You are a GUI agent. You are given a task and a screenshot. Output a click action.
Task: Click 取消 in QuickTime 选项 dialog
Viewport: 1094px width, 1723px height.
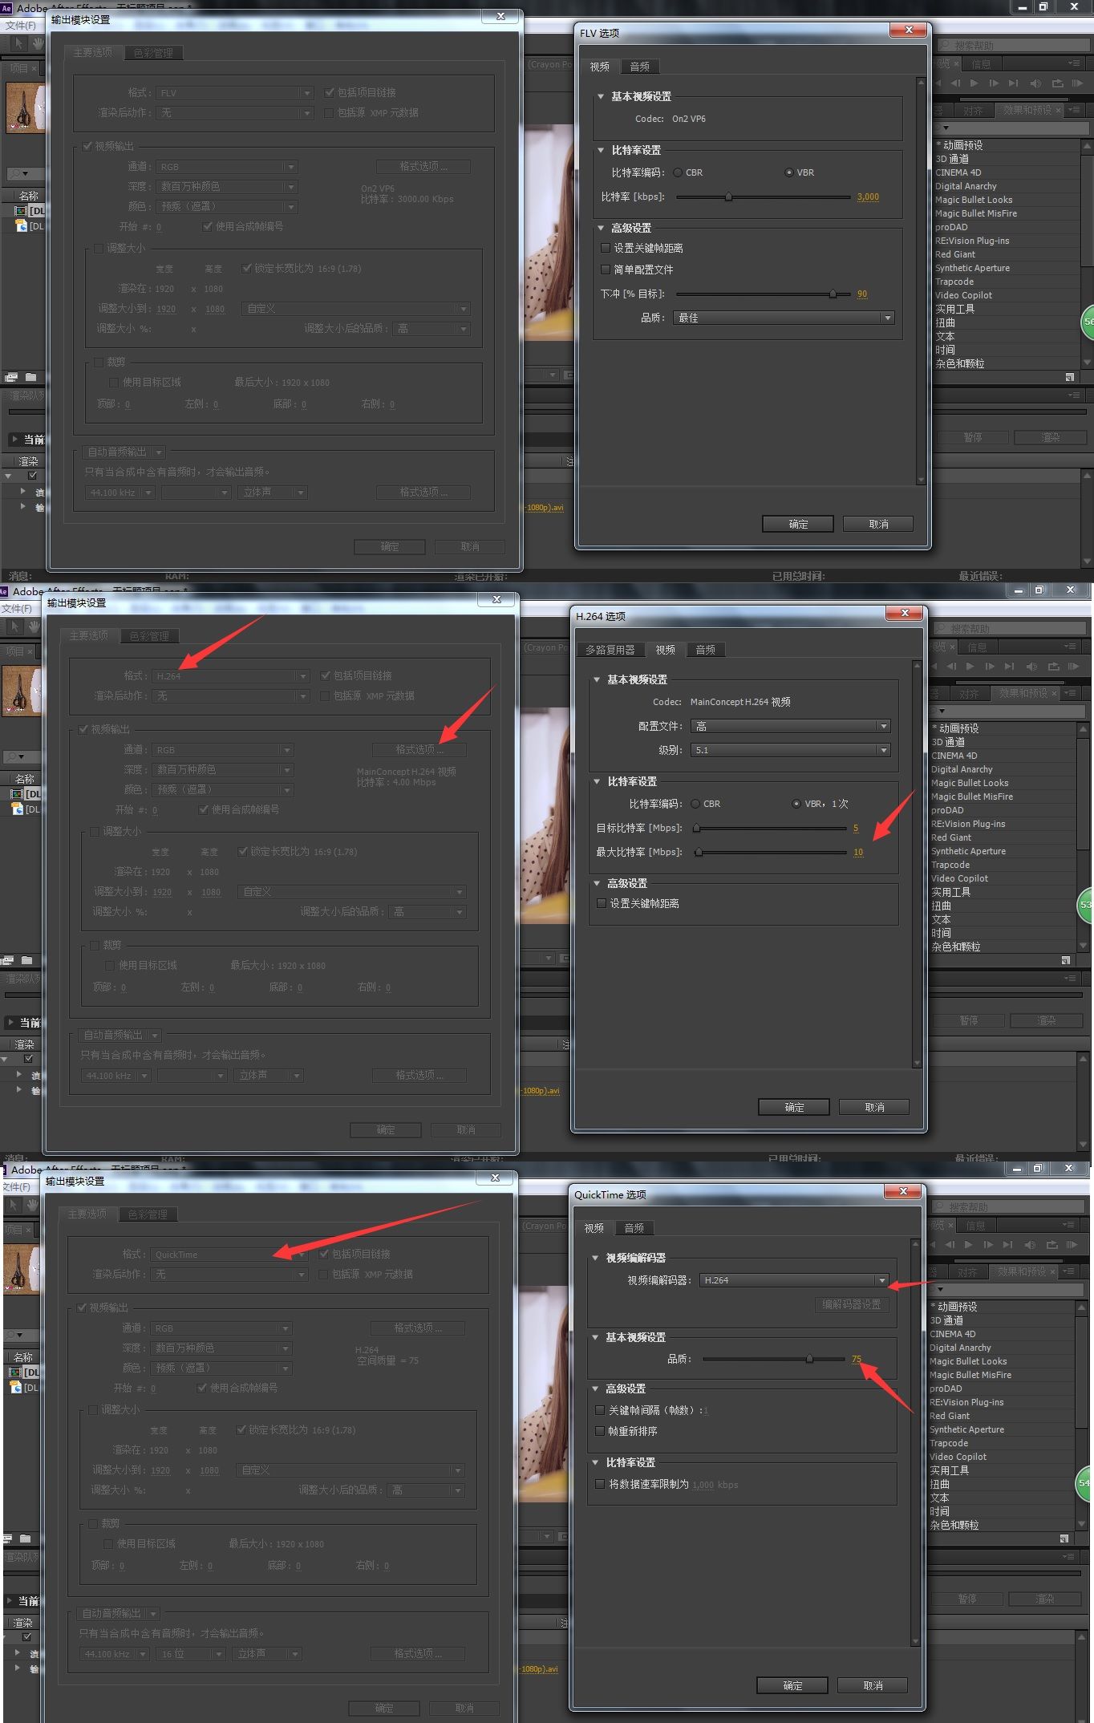pyautogui.click(x=873, y=1685)
